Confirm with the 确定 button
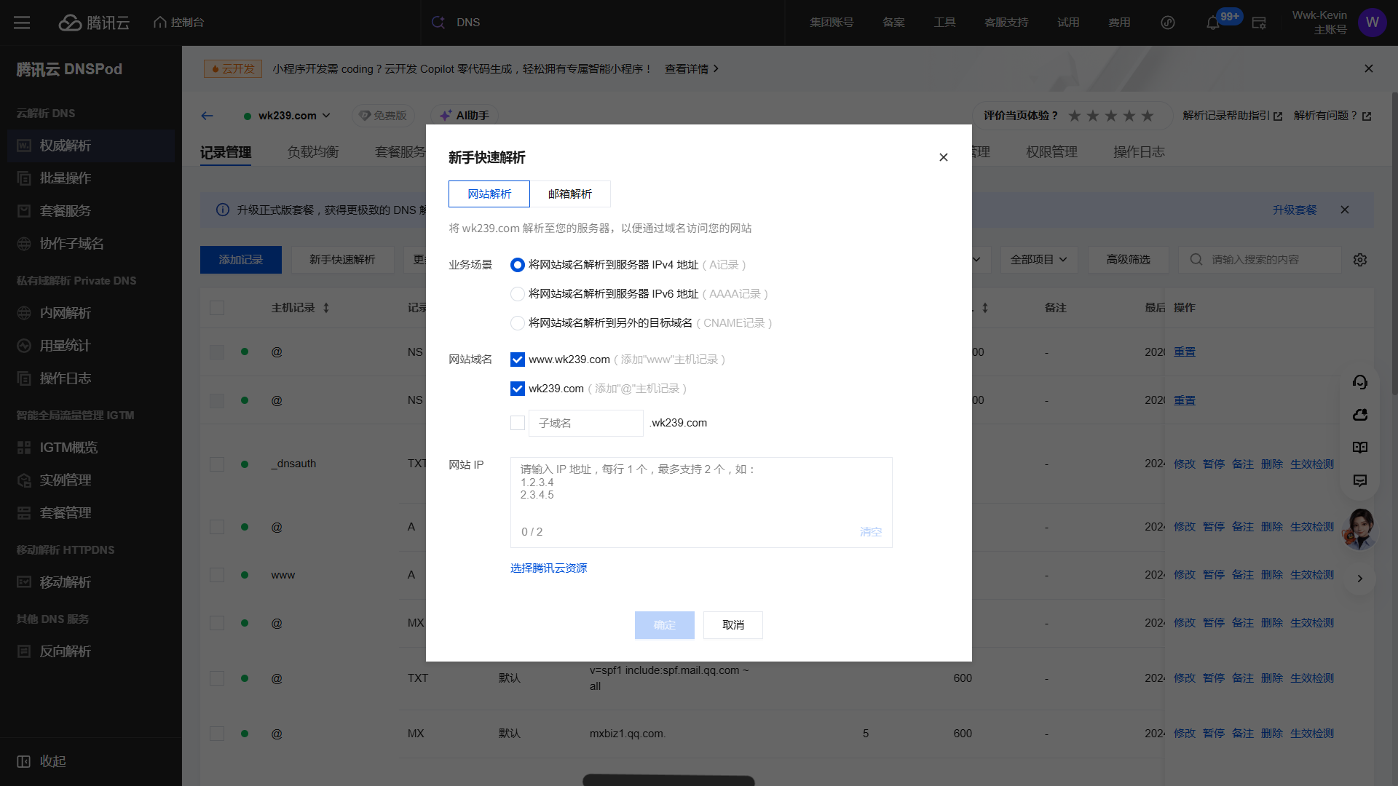1398x786 pixels. [665, 625]
